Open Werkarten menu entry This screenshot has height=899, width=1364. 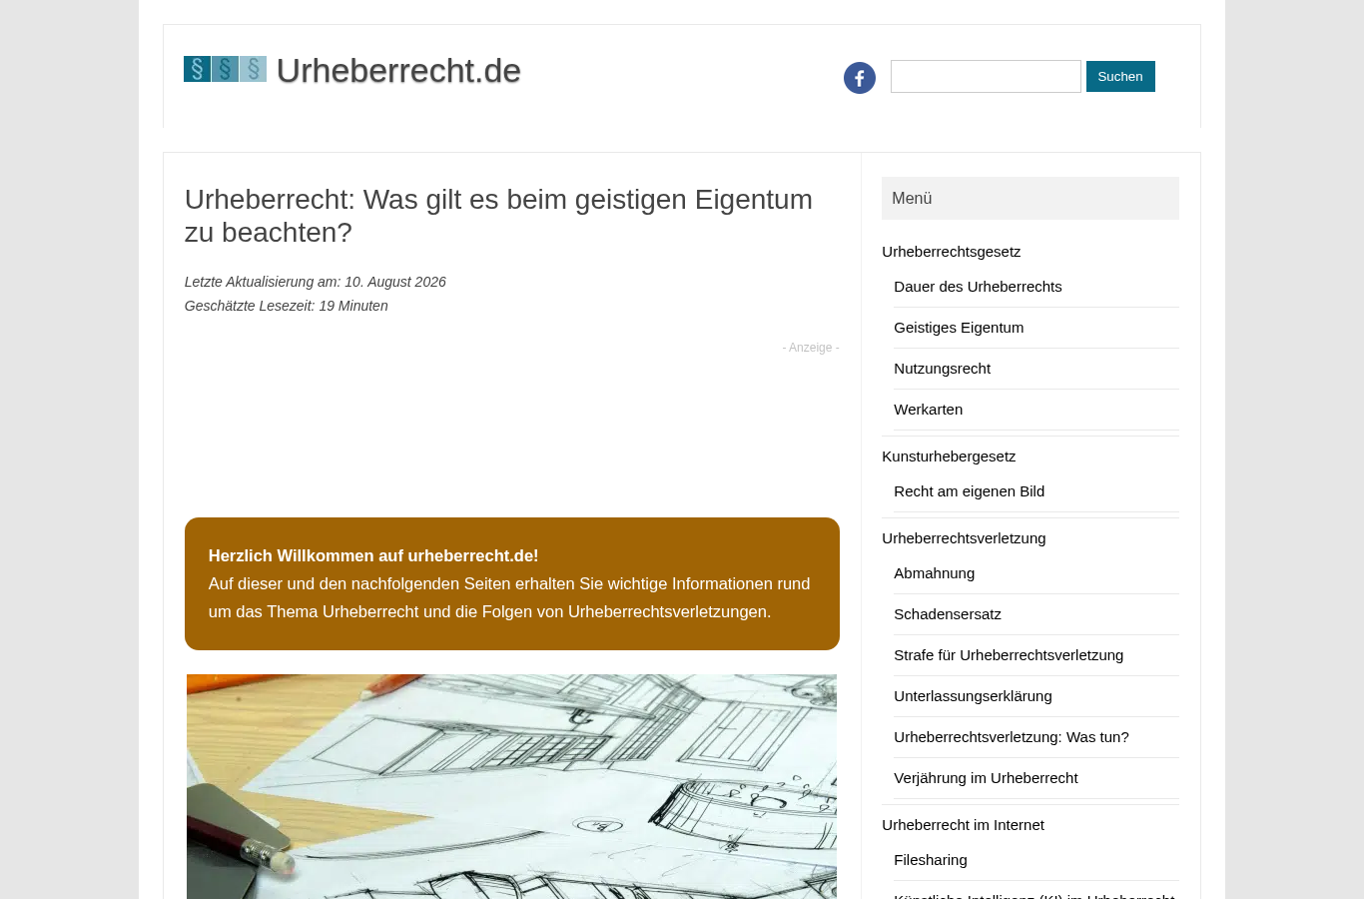tap(928, 410)
